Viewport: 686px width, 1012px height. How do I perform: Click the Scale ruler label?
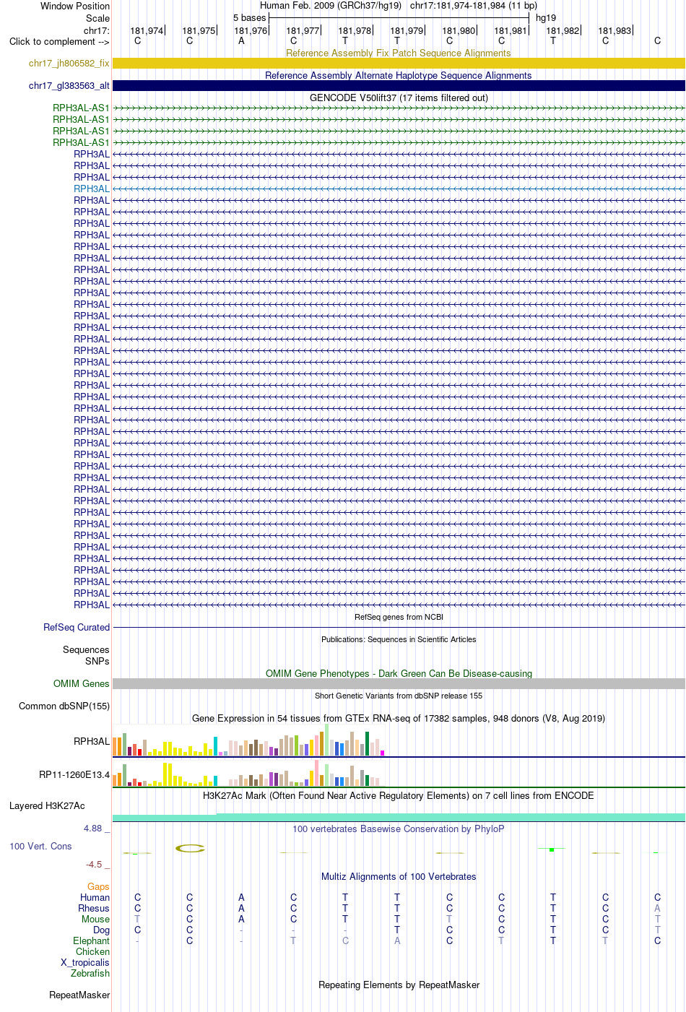(x=98, y=19)
